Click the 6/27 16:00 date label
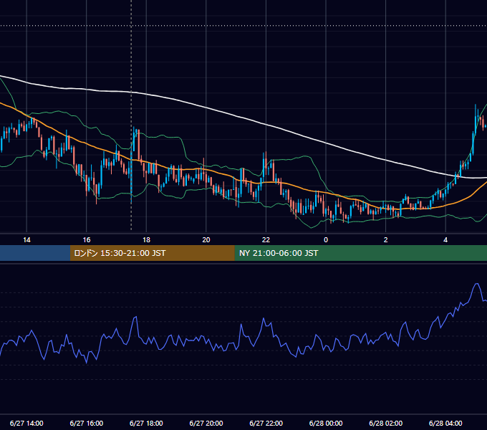This screenshot has width=487, height=430. pos(87,423)
